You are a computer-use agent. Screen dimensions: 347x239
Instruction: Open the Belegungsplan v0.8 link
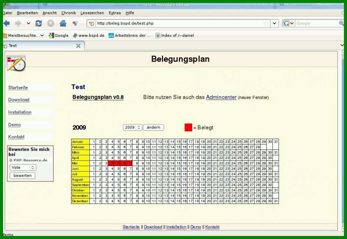click(98, 97)
